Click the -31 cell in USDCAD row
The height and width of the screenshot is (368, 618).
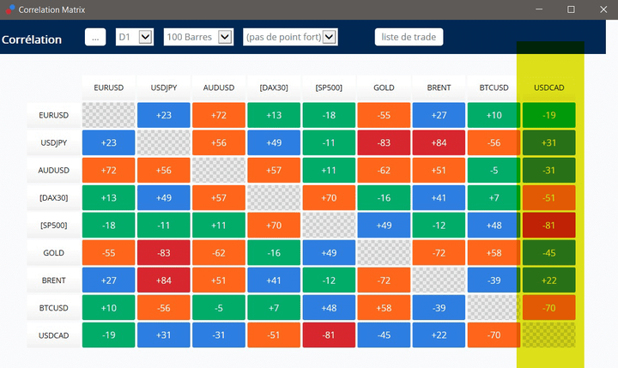pos(219,335)
